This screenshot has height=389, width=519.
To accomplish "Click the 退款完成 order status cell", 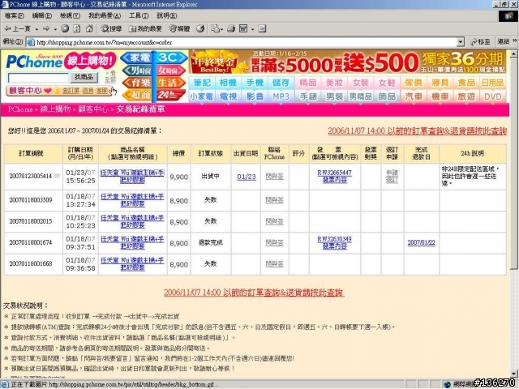I will pos(211,242).
